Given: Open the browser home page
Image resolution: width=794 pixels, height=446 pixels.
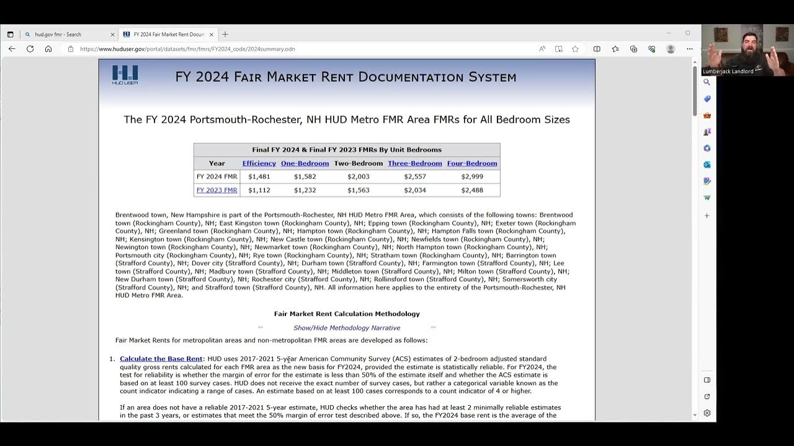Looking at the screenshot, I should (48, 49).
